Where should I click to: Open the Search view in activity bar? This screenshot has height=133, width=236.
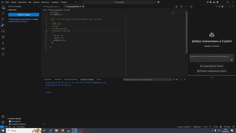(3, 13)
